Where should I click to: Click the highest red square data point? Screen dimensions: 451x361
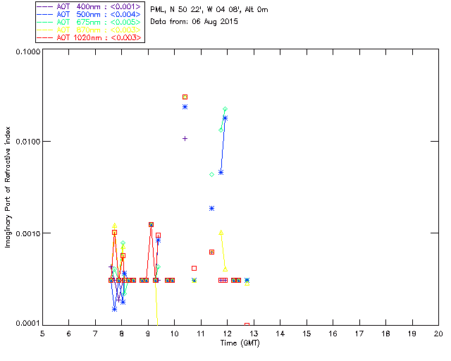click(185, 97)
